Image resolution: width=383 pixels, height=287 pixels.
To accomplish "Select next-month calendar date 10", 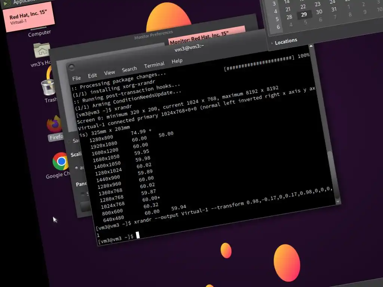I will [380, 9].
